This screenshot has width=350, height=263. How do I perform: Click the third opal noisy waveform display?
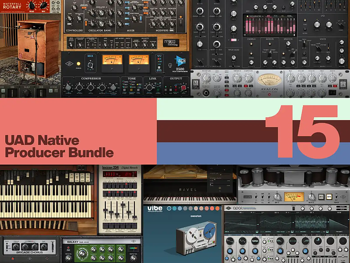point(311,222)
